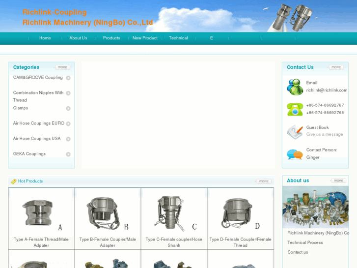Click phone number +86-574-86692768
The image size is (357, 268).
pyautogui.click(x=325, y=113)
